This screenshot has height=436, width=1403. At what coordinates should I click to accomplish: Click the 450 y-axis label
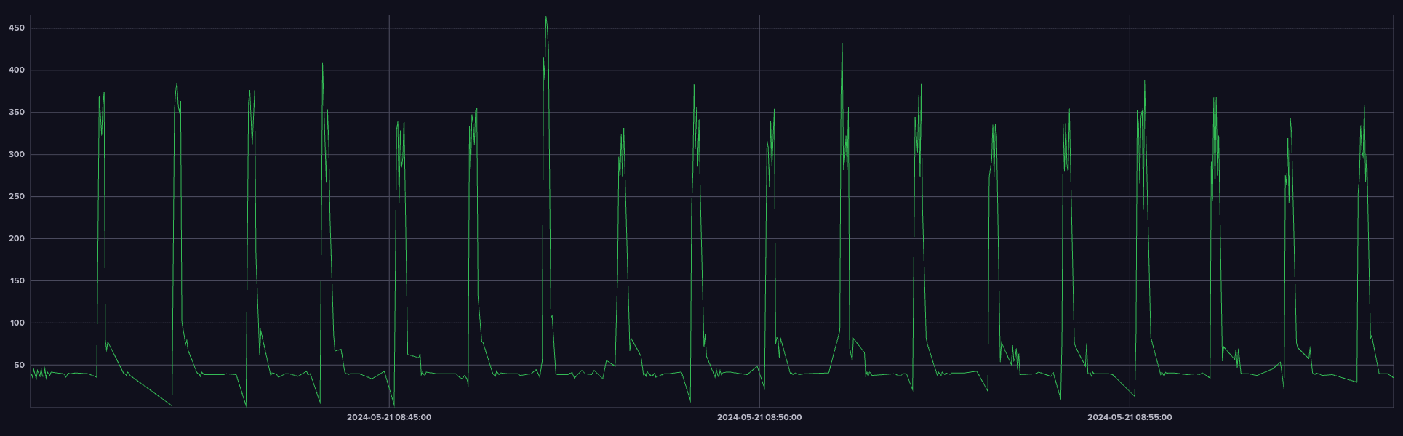(17, 28)
